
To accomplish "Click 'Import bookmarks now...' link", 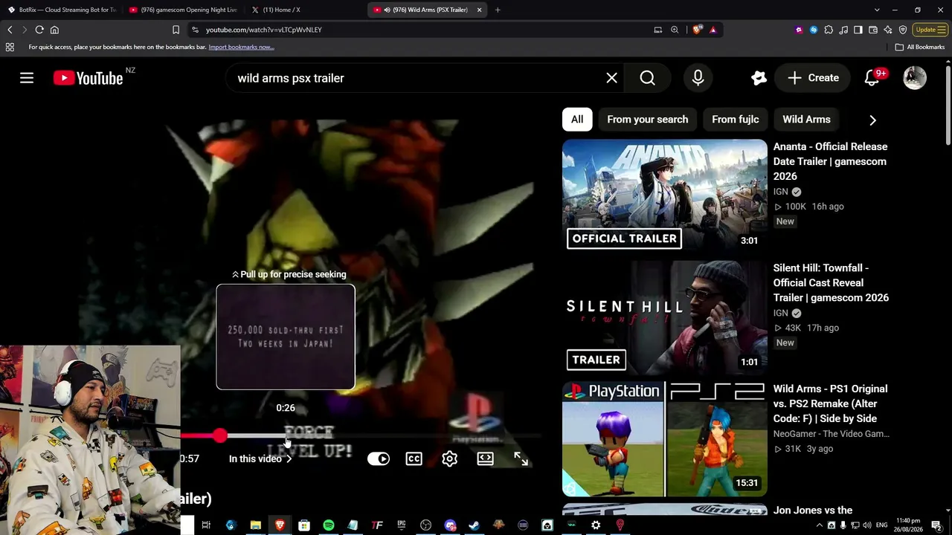I will (x=241, y=47).
